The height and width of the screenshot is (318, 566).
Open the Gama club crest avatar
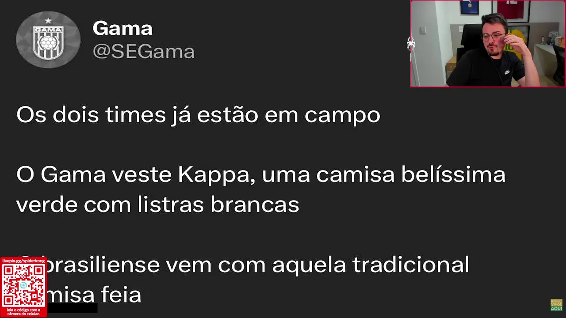pyautogui.click(x=48, y=40)
